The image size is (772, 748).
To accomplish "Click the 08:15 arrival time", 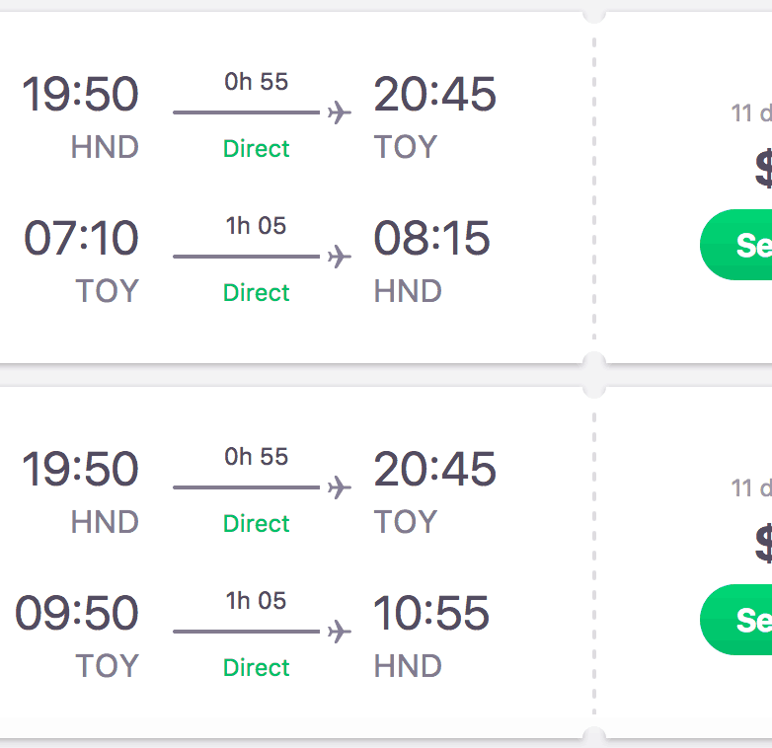I will pyautogui.click(x=431, y=239).
